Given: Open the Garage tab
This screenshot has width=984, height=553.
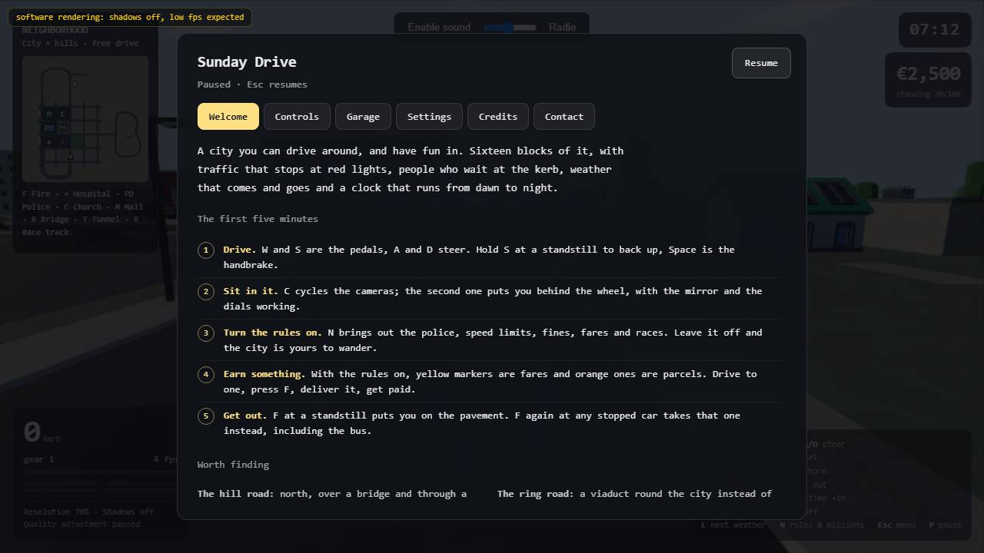Looking at the screenshot, I should [363, 117].
